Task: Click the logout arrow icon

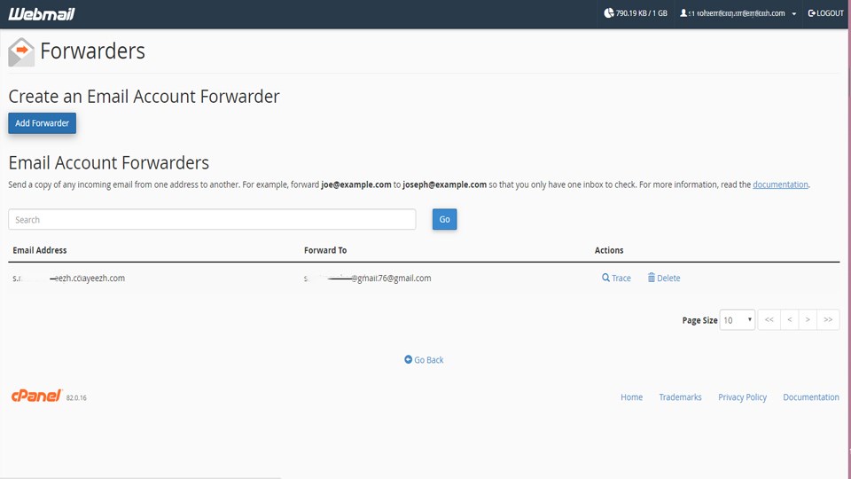Action: (812, 13)
